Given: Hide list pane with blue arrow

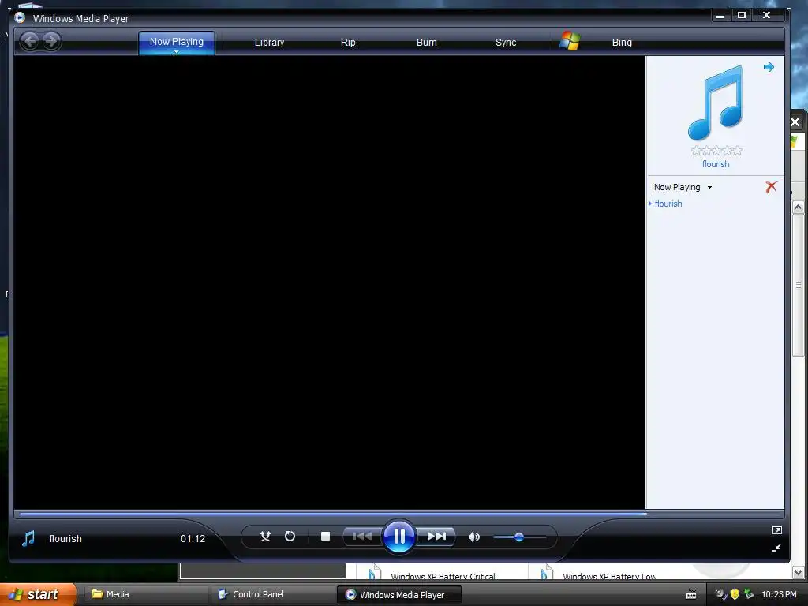Looking at the screenshot, I should [769, 67].
